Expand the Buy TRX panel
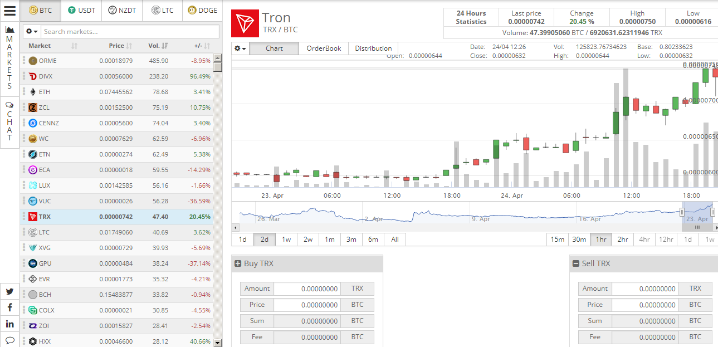 (x=238, y=263)
